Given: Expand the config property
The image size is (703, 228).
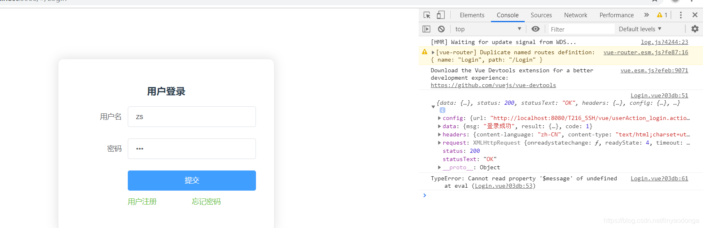Looking at the screenshot, I should click(x=440, y=118).
